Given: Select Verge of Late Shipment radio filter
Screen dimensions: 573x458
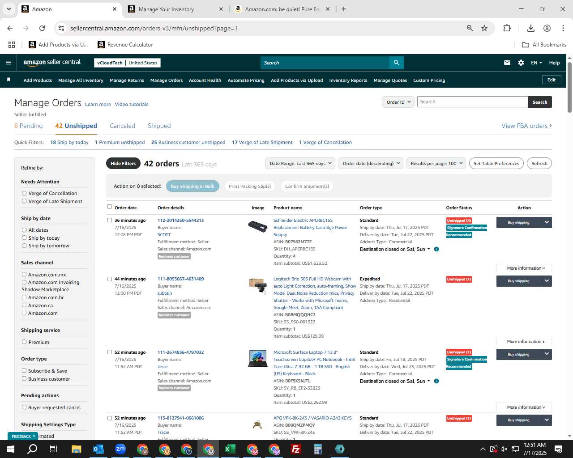Looking at the screenshot, I should [x=24, y=201].
